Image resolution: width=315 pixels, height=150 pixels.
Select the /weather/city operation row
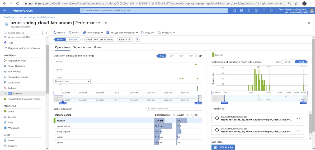pyautogui.click(x=128, y=126)
